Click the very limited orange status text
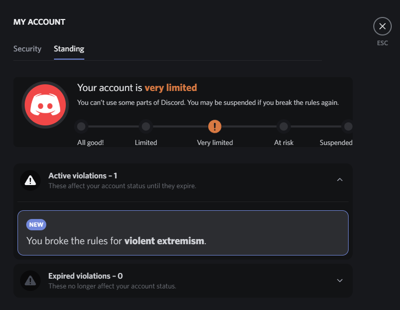Viewport: 400px width, 310px height. click(x=171, y=87)
